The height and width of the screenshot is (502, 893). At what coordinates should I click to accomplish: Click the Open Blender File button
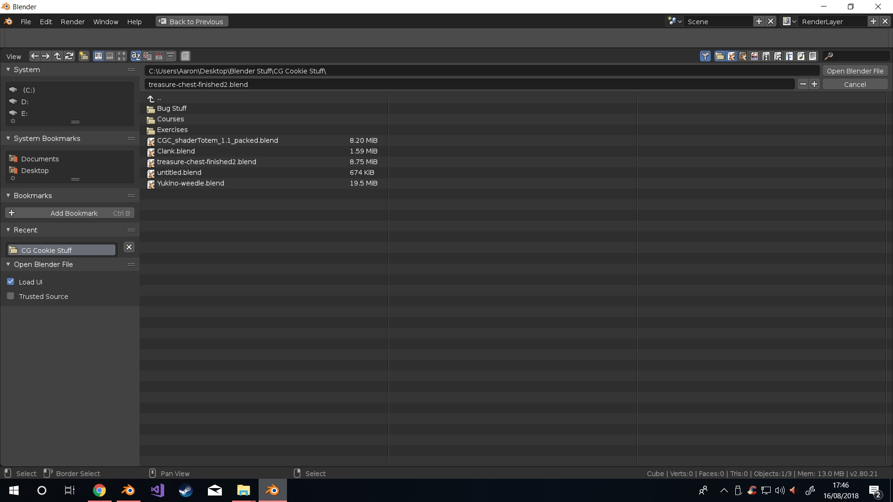click(x=855, y=71)
